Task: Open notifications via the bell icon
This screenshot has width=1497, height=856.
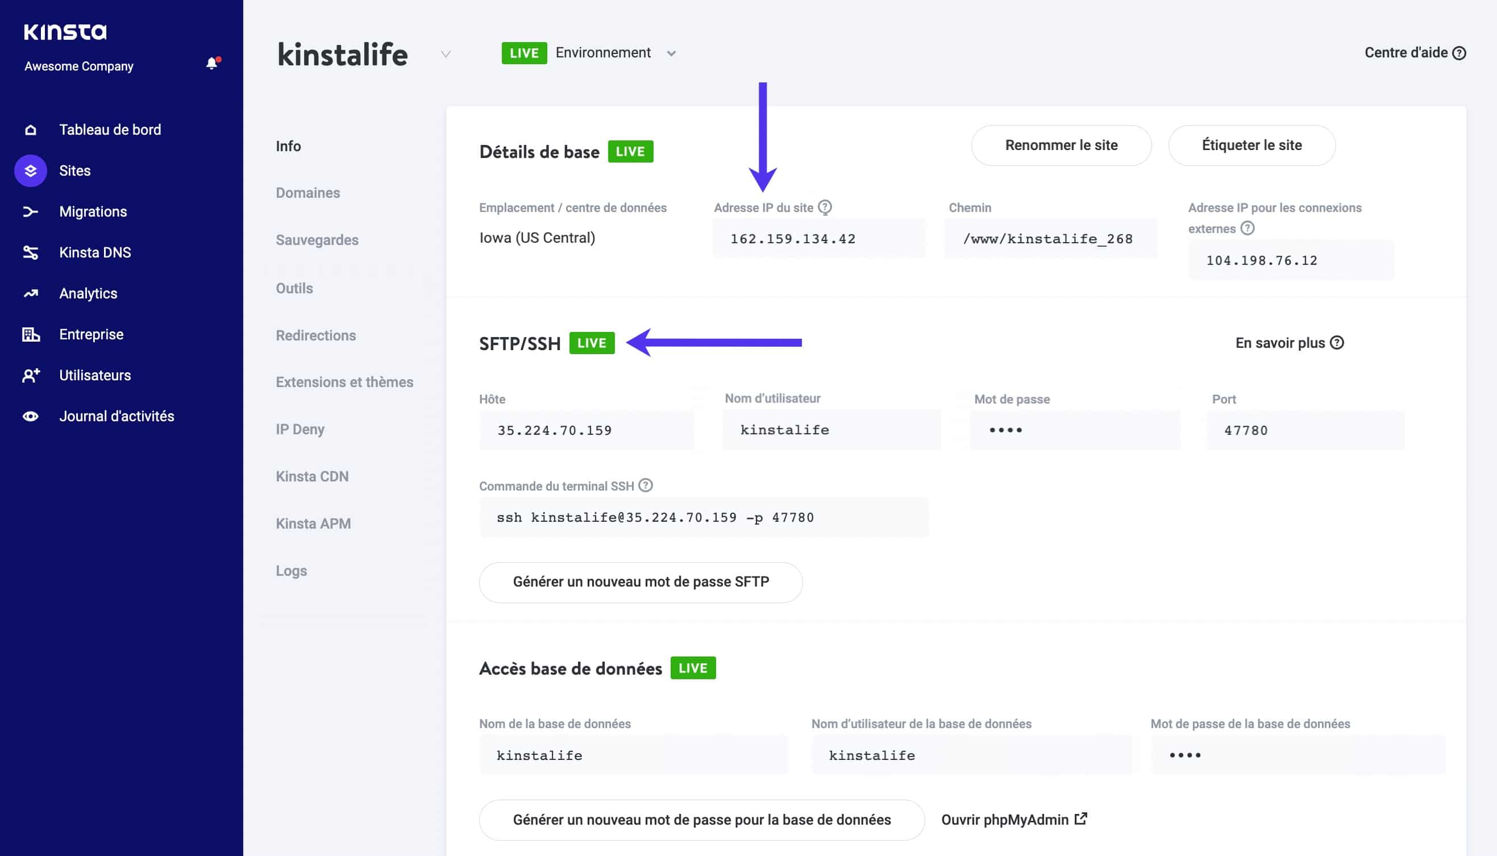Action: click(x=211, y=63)
